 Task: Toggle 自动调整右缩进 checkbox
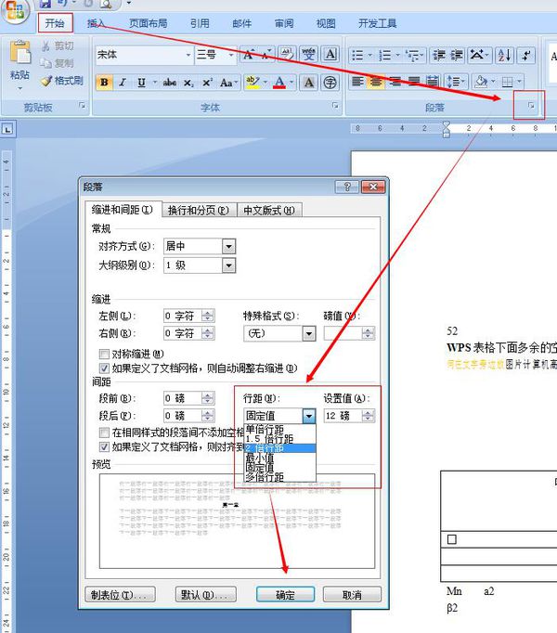click(104, 368)
